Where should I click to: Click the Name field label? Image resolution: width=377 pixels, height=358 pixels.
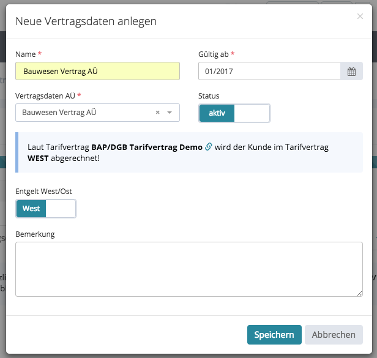[25, 54]
